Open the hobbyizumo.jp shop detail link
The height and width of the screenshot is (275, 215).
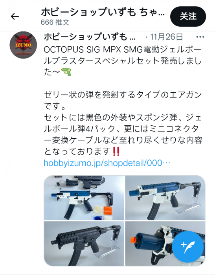pyautogui.click(x=107, y=163)
